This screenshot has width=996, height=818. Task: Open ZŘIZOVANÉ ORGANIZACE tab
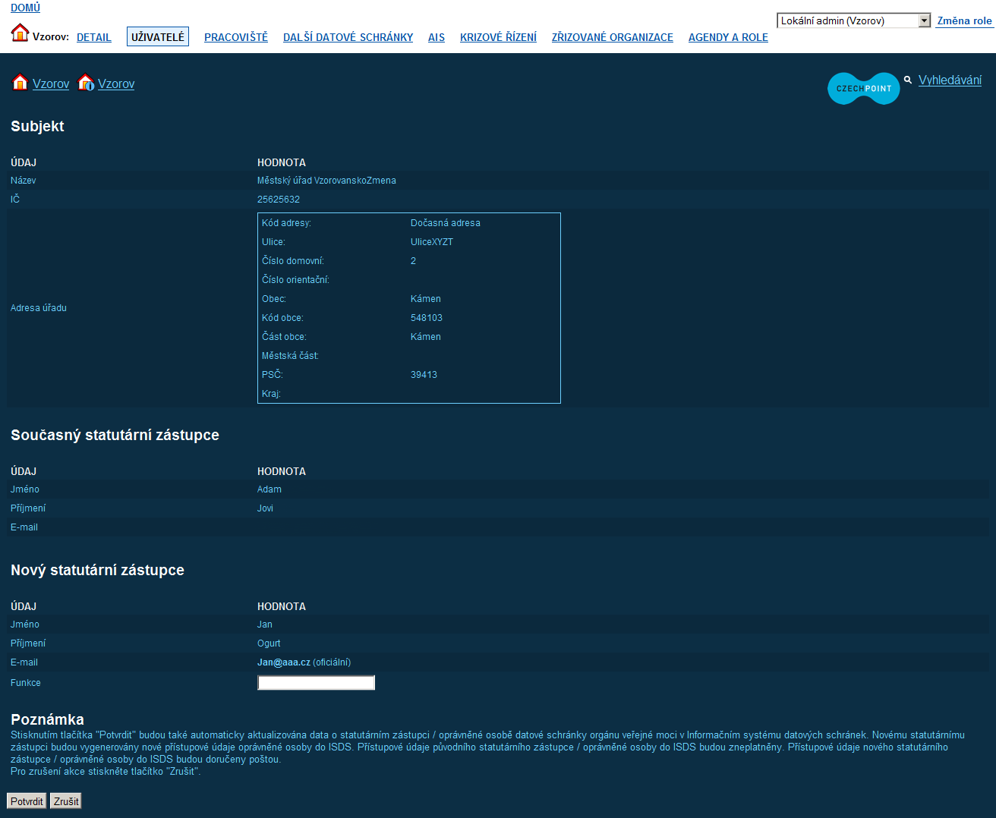tap(613, 37)
